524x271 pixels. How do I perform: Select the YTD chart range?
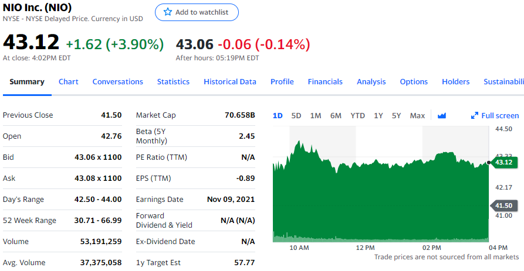tap(358, 116)
